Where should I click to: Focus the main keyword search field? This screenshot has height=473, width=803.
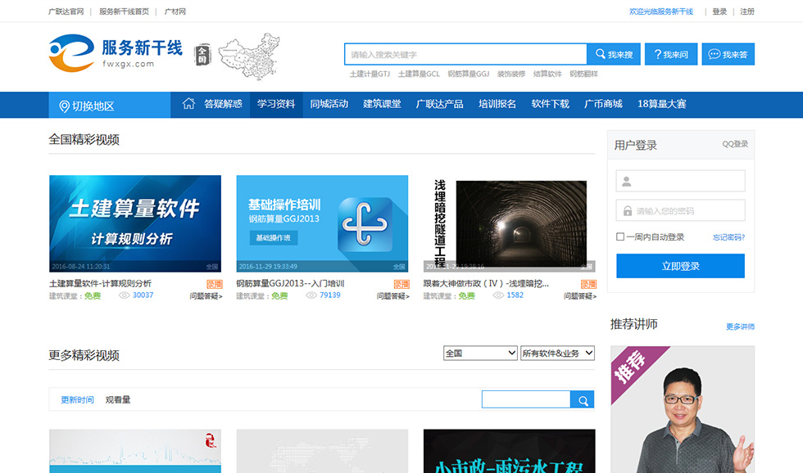click(x=465, y=55)
